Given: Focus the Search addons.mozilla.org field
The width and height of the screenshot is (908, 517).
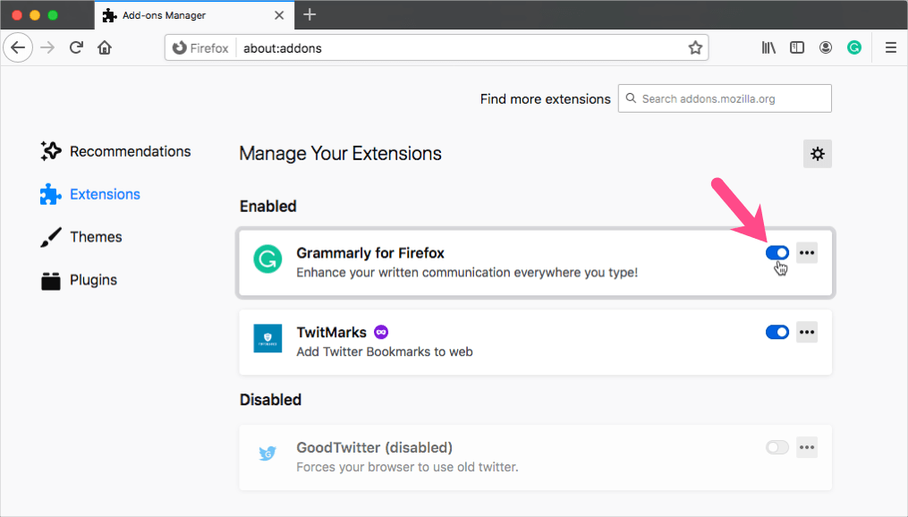Looking at the screenshot, I should click(x=725, y=98).
